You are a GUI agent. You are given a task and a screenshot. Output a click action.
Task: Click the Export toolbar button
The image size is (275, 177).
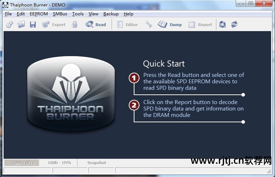[x=54, y=24]
